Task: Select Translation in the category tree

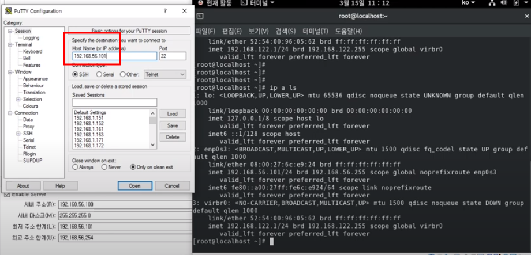Action: 34,92
